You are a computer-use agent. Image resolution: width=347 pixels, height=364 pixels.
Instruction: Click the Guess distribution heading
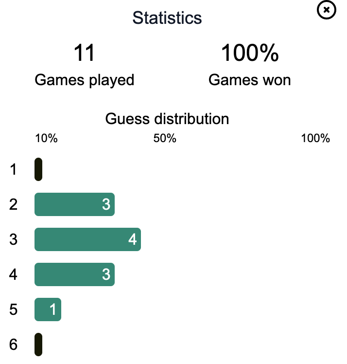pyautogui.click(x=167, y=119)
